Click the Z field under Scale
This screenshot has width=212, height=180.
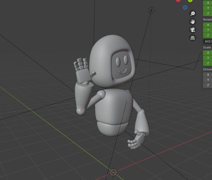(207, 63)
